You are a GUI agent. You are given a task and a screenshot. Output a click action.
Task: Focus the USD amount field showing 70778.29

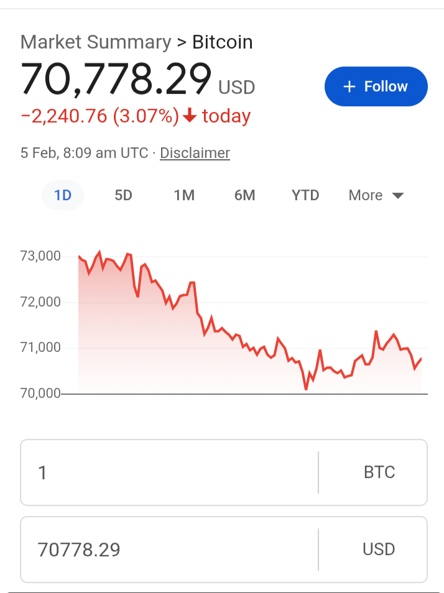pos(168,549)
